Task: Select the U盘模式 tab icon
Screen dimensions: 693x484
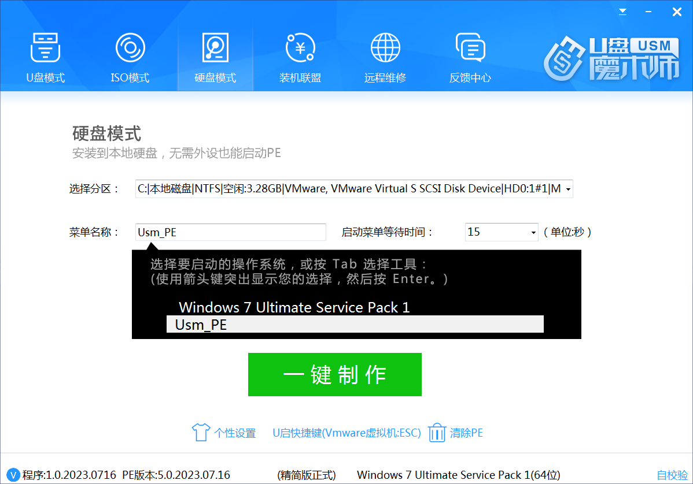Action: (45, 47)
